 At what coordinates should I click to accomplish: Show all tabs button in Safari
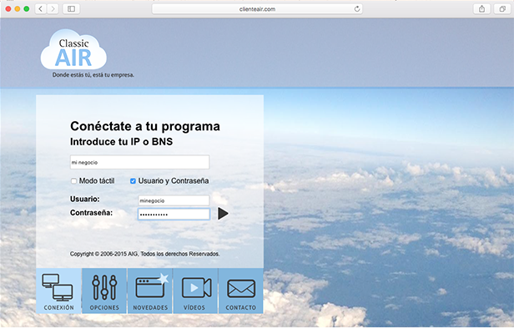tap(502, 9)
